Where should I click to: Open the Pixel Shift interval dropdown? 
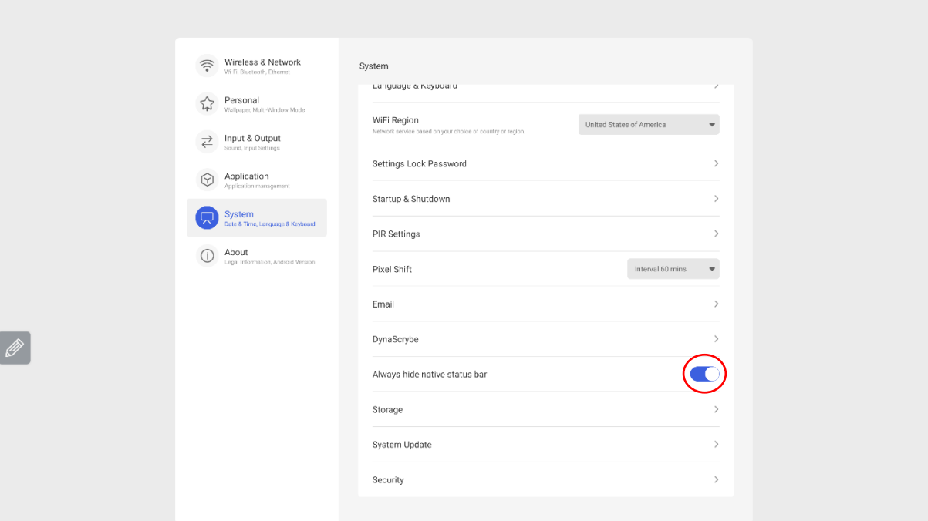click(x=673, y=269)
